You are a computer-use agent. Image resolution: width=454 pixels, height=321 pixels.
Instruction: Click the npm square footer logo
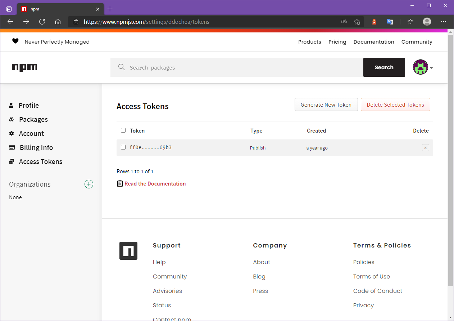click(x=128, y=251)
